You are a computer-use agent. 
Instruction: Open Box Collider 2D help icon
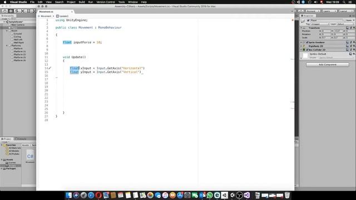[347, 49]
